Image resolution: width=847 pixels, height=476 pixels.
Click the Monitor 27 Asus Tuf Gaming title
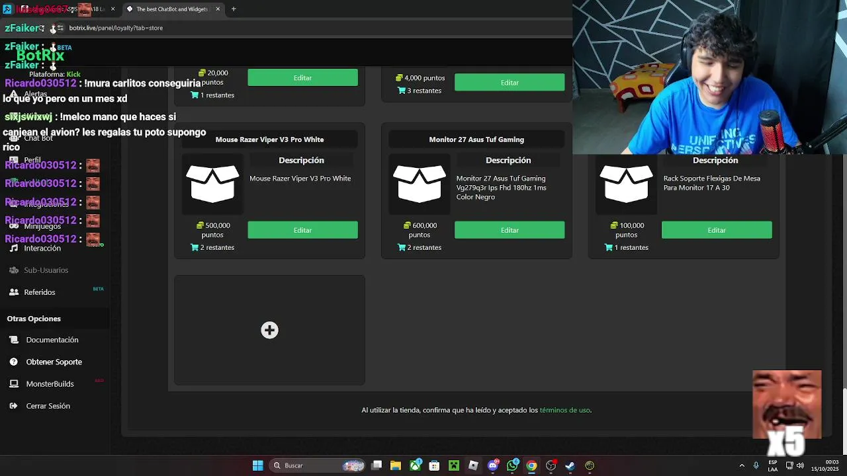point(476,139)
